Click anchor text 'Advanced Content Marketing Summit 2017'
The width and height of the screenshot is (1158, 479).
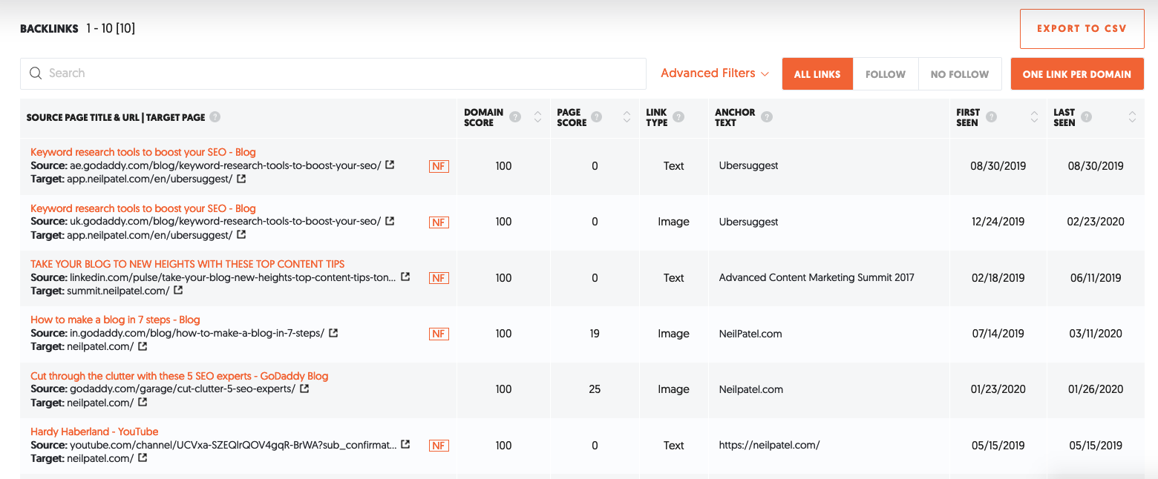tap(817, 277)
